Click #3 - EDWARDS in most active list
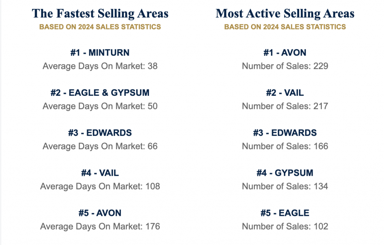Image resolution: width=384 pixels, height=245 pixels. (x=285, y=133)
